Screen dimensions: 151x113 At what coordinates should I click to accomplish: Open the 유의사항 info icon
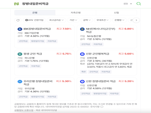click(102, 107)
